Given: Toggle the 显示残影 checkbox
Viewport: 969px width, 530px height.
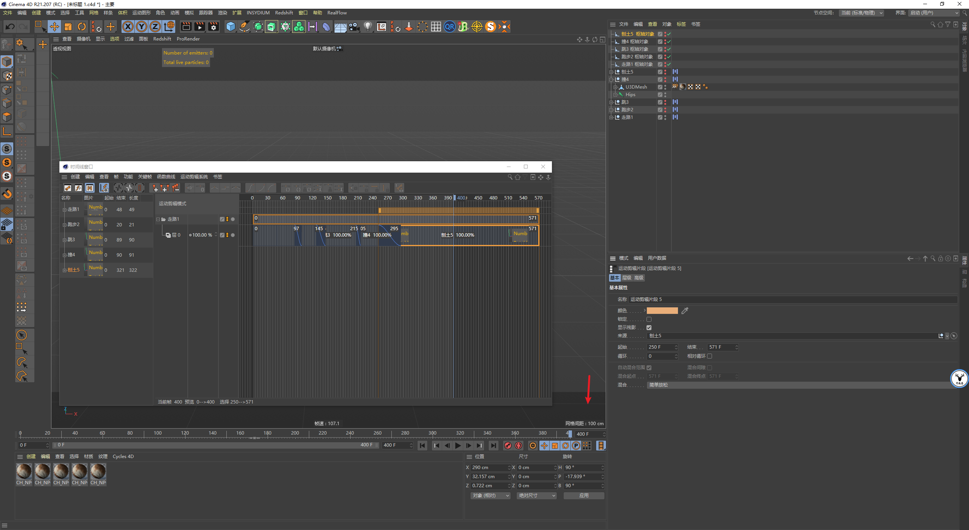Looking at the screenshot, I should (x=649, y=327).
